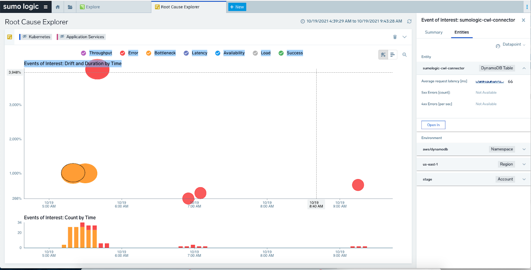Select the list view icon
The width and height of the screenshot is (531, 270).
coord(393,55)
